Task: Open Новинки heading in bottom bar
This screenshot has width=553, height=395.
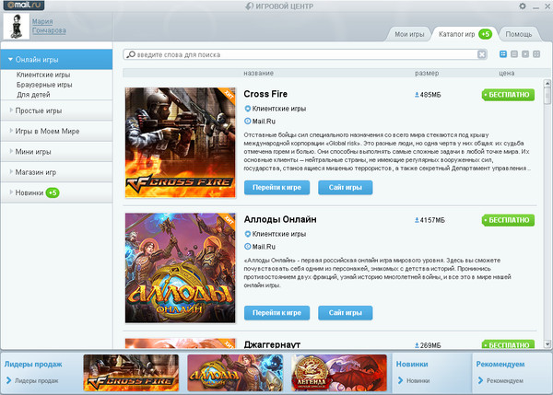Action: [x=412, y=365]
